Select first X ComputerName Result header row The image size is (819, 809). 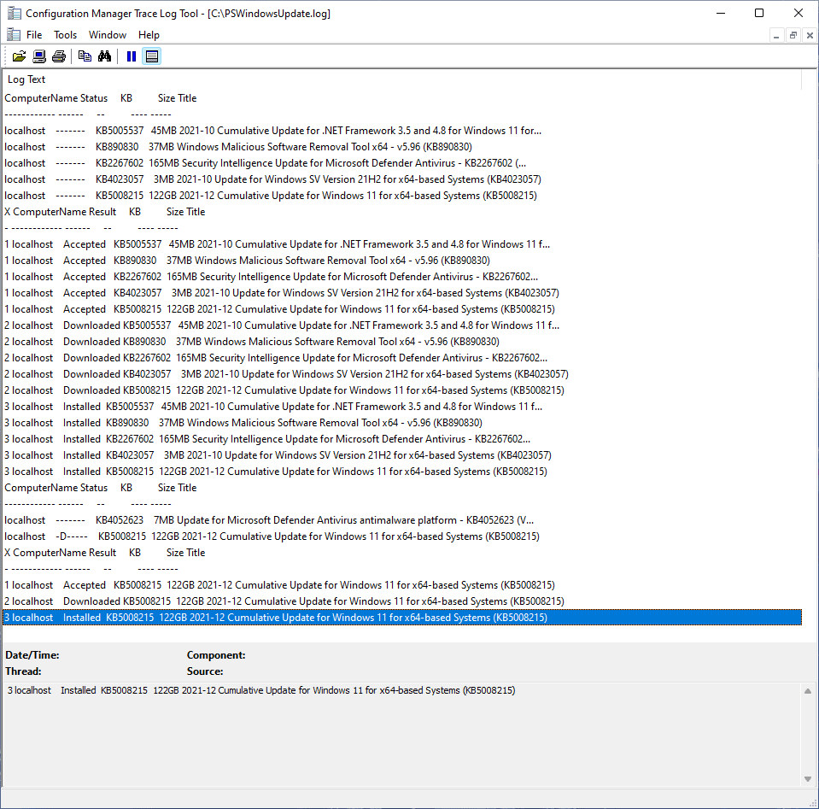point(402,212)
